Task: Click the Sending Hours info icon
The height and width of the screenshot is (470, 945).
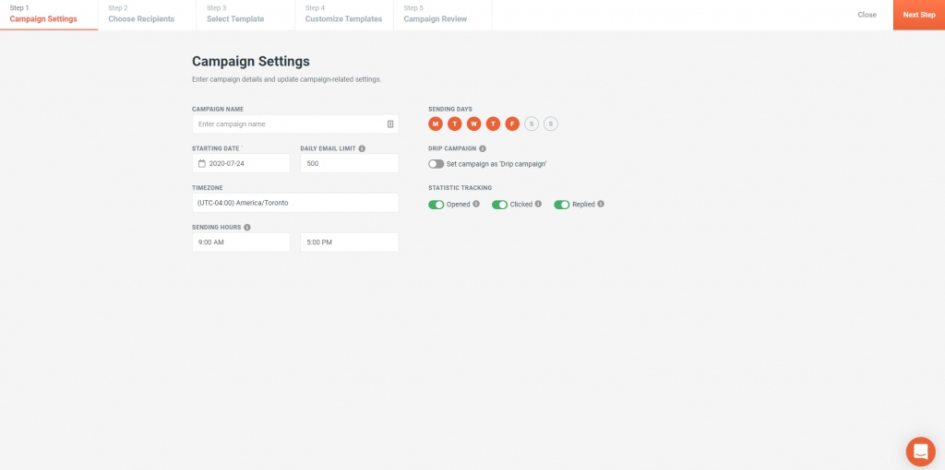Action: (x=247, y=228)
